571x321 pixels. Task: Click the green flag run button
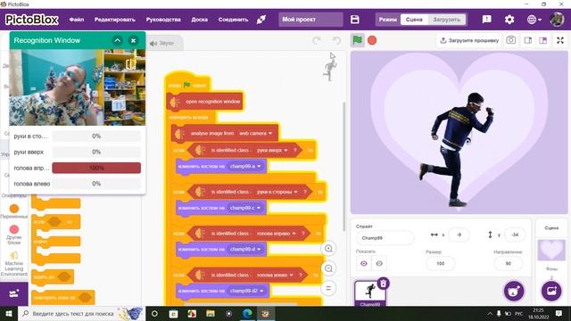coord(357,40)
